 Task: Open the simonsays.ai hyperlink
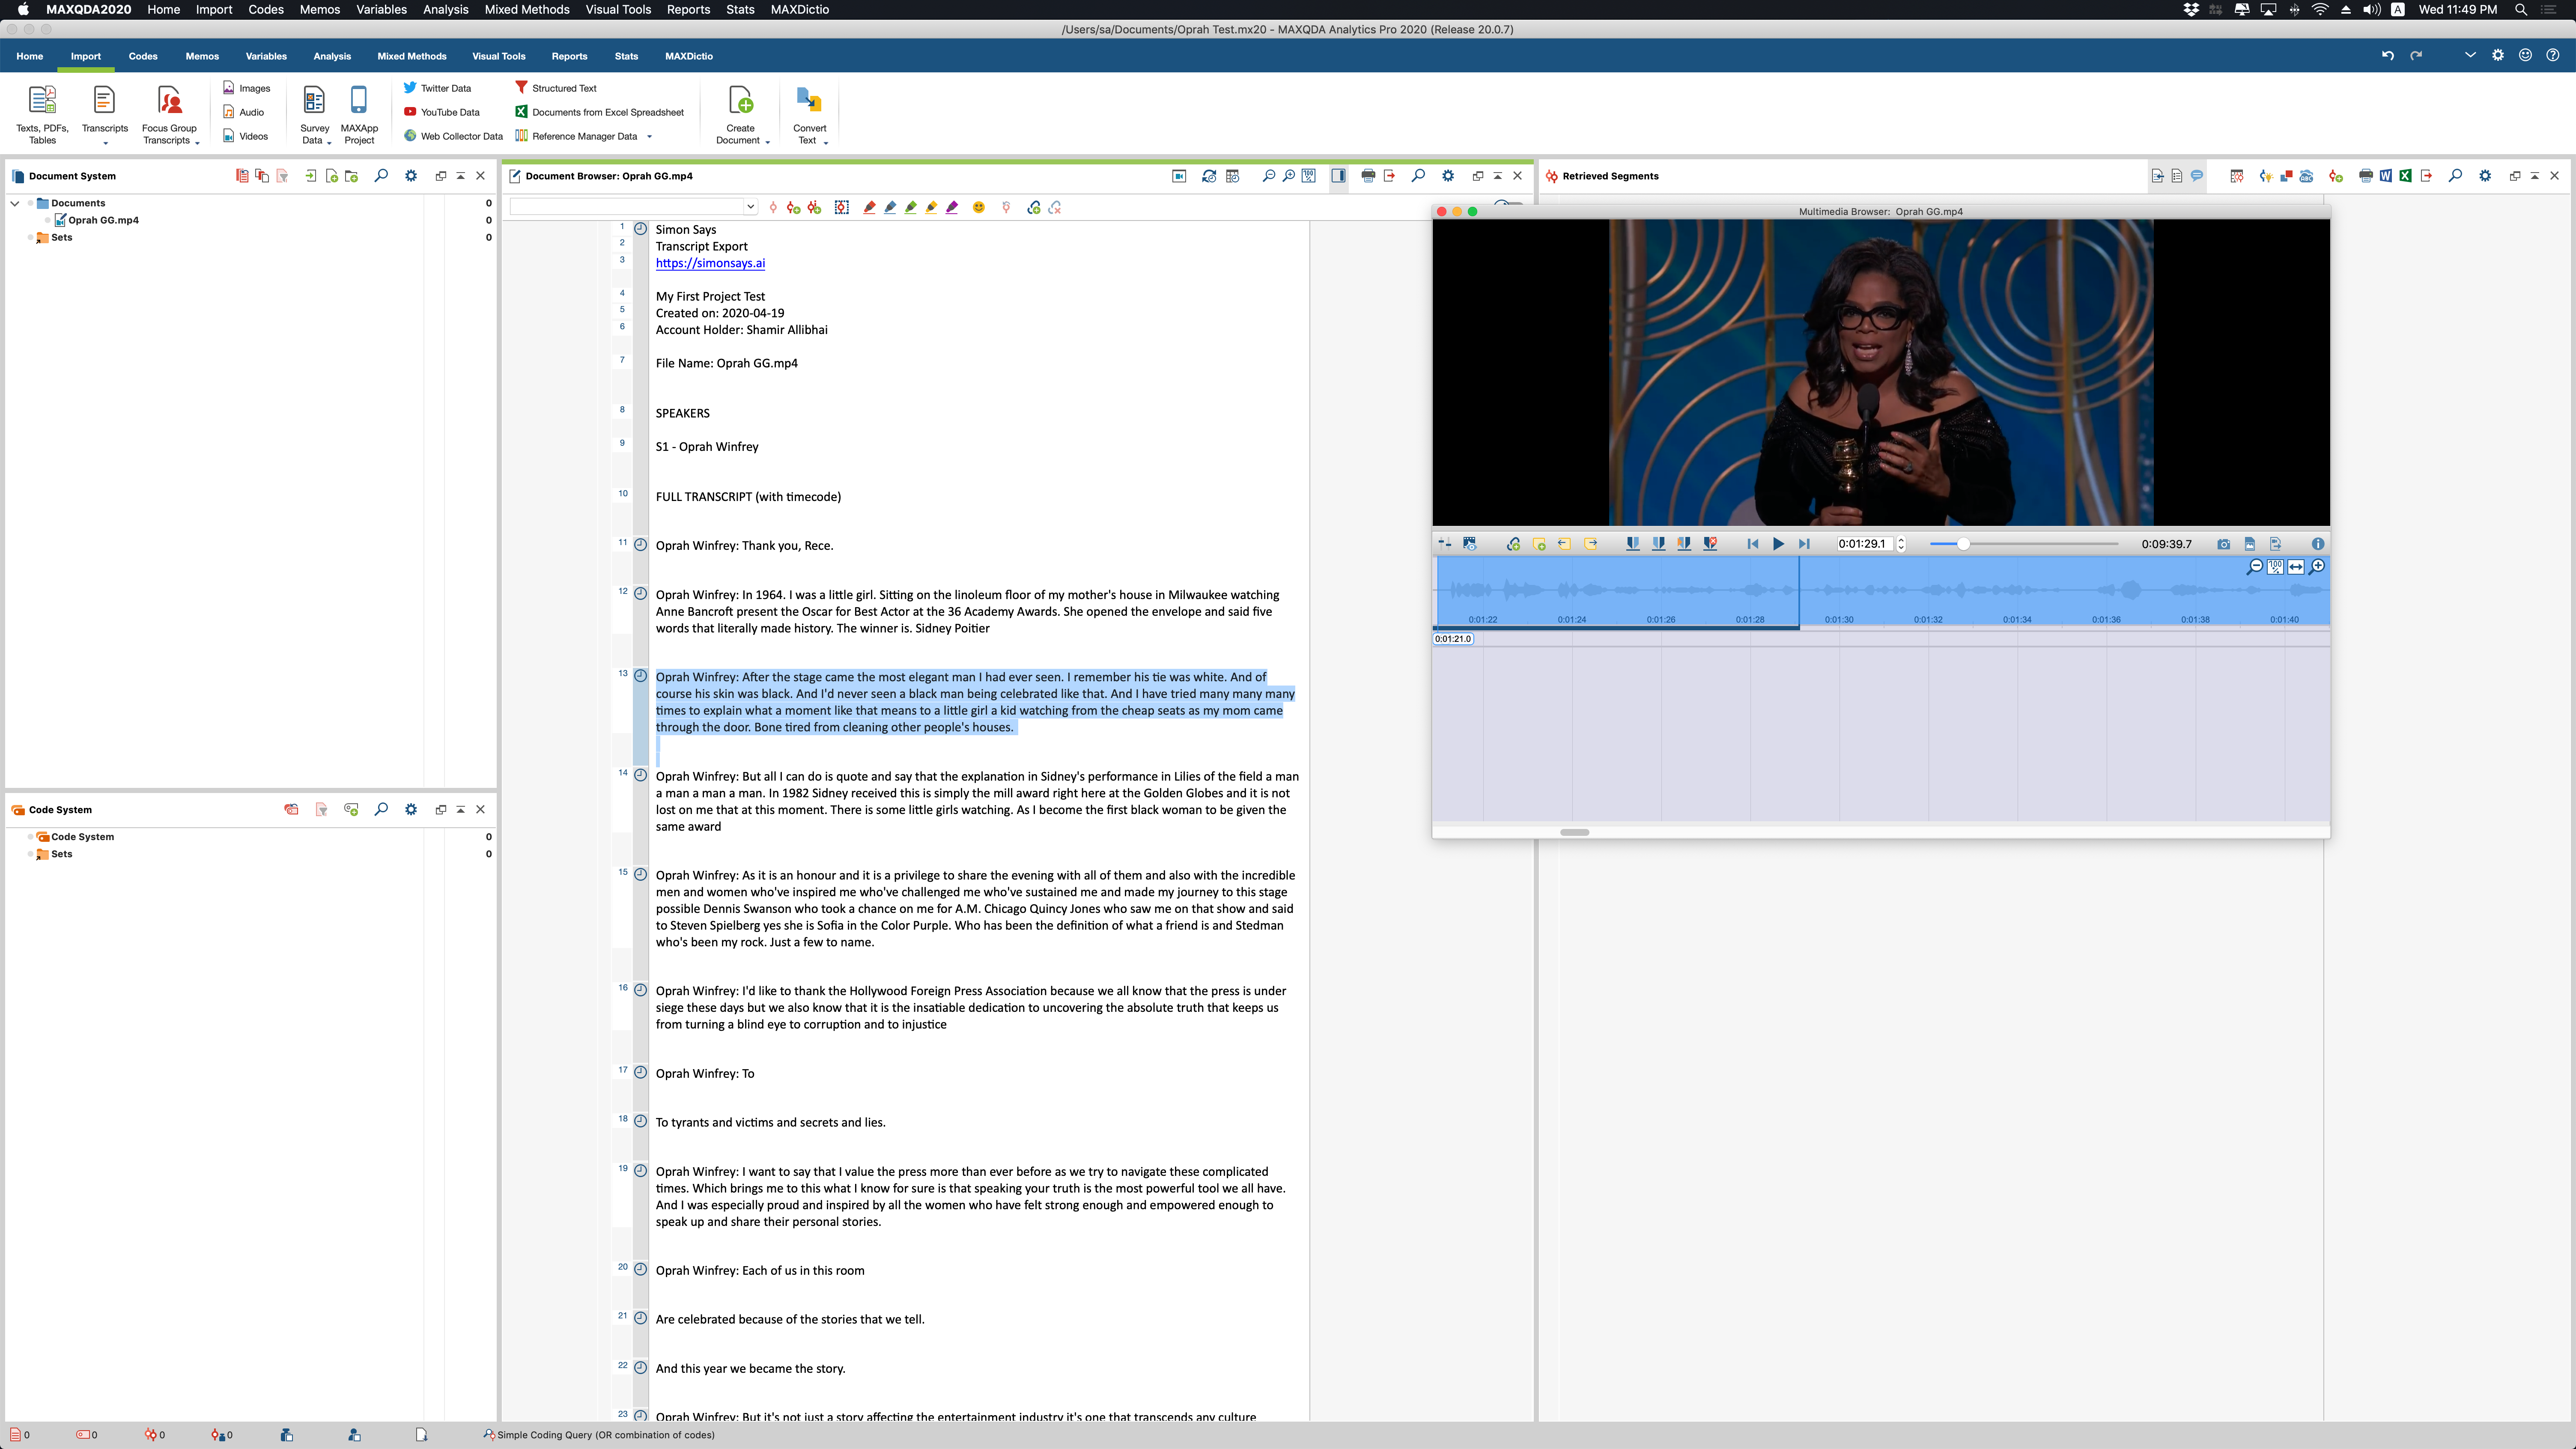click(x=710, y=263)
